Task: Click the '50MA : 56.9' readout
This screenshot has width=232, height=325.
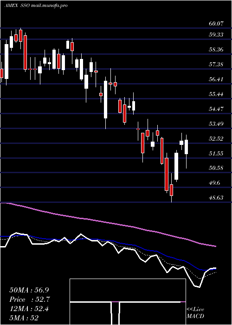Action: (x=29, y=290)
